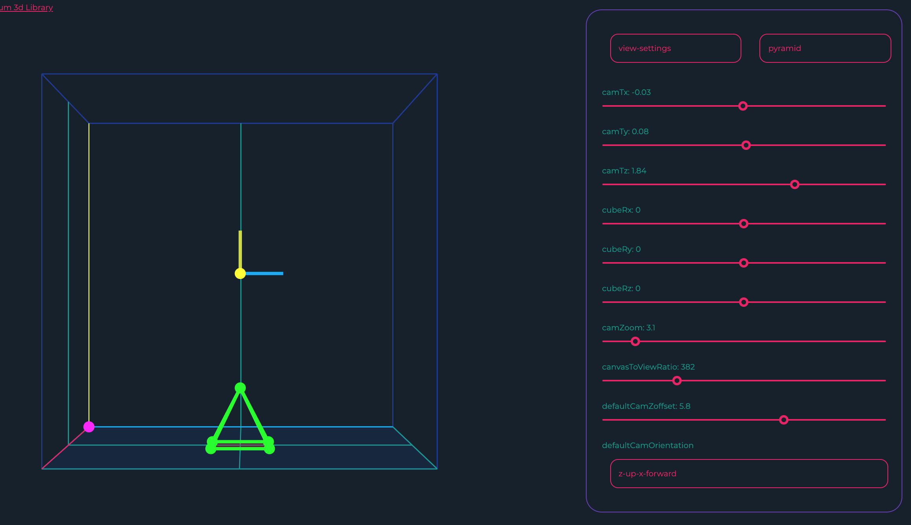
Task: Click the green pyramid apex vertex
Action: pos(240,388)
